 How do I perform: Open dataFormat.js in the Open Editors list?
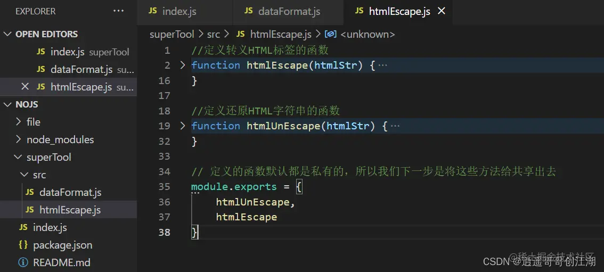coord(68,69)
